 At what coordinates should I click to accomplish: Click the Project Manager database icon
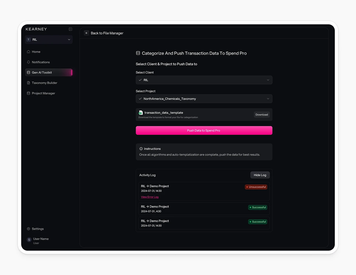click(28, 93)
